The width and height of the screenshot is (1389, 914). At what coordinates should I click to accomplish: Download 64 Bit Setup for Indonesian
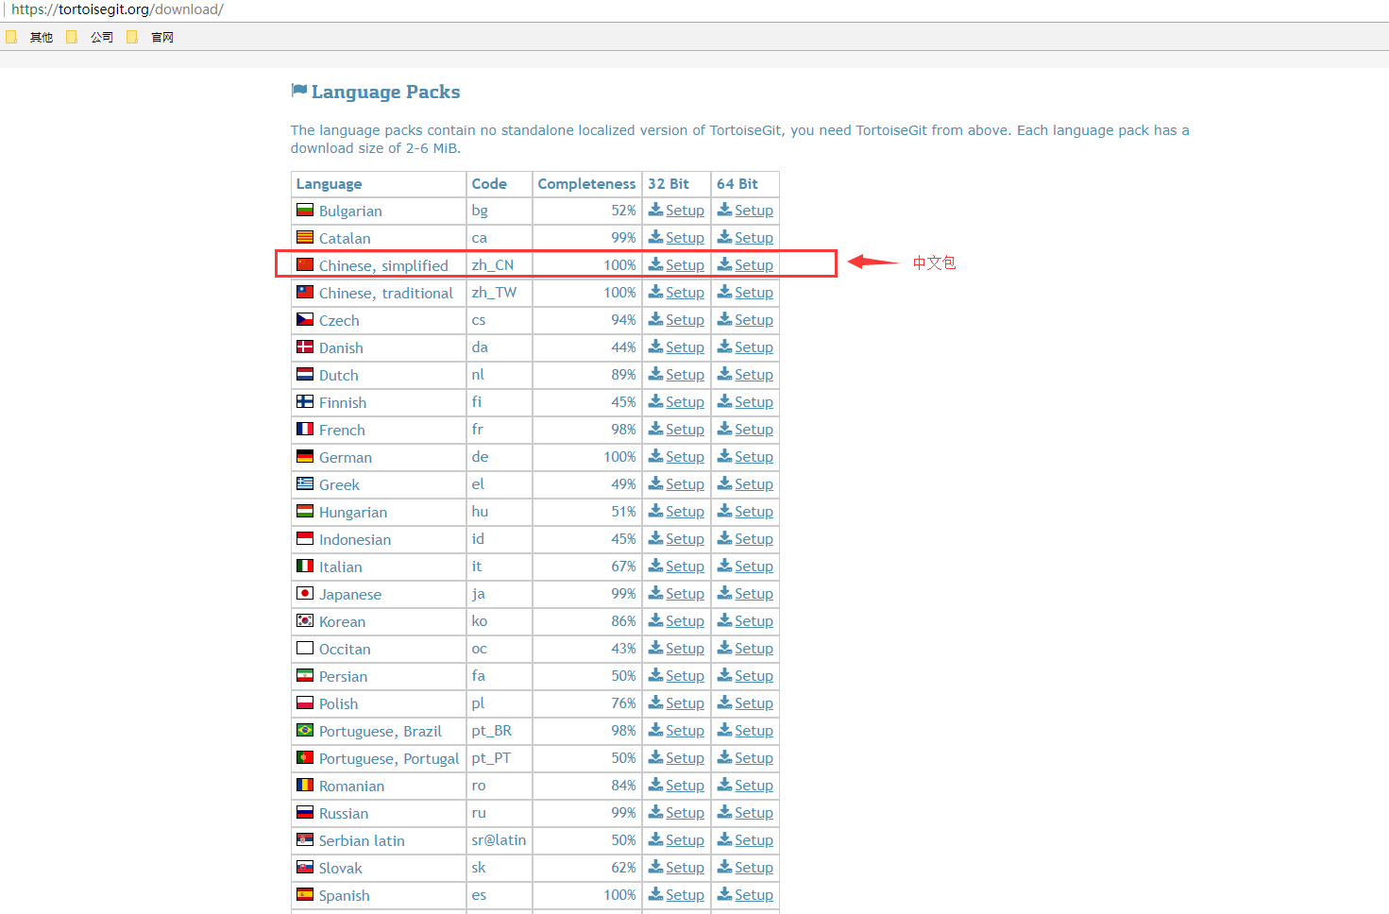(x=745, y=539)
